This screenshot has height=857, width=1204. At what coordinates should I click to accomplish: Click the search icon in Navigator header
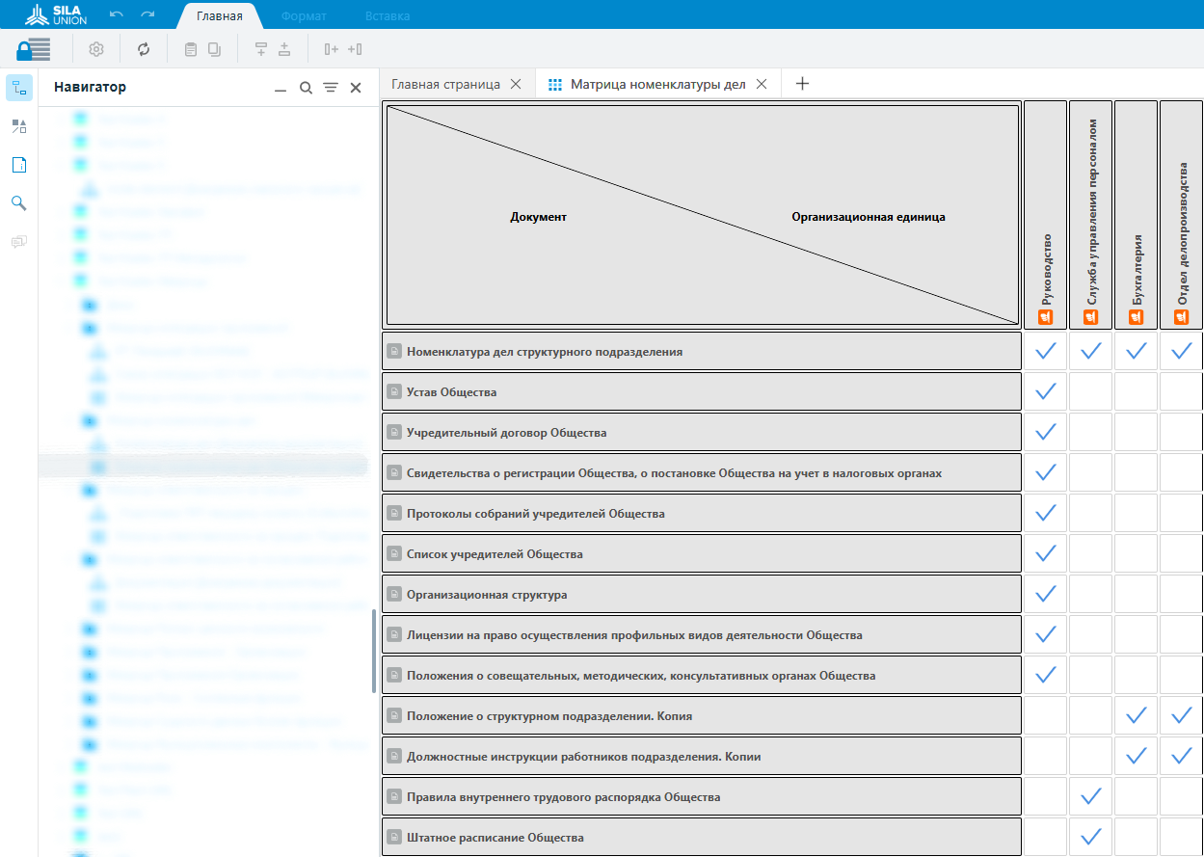[x=306, y=88]
